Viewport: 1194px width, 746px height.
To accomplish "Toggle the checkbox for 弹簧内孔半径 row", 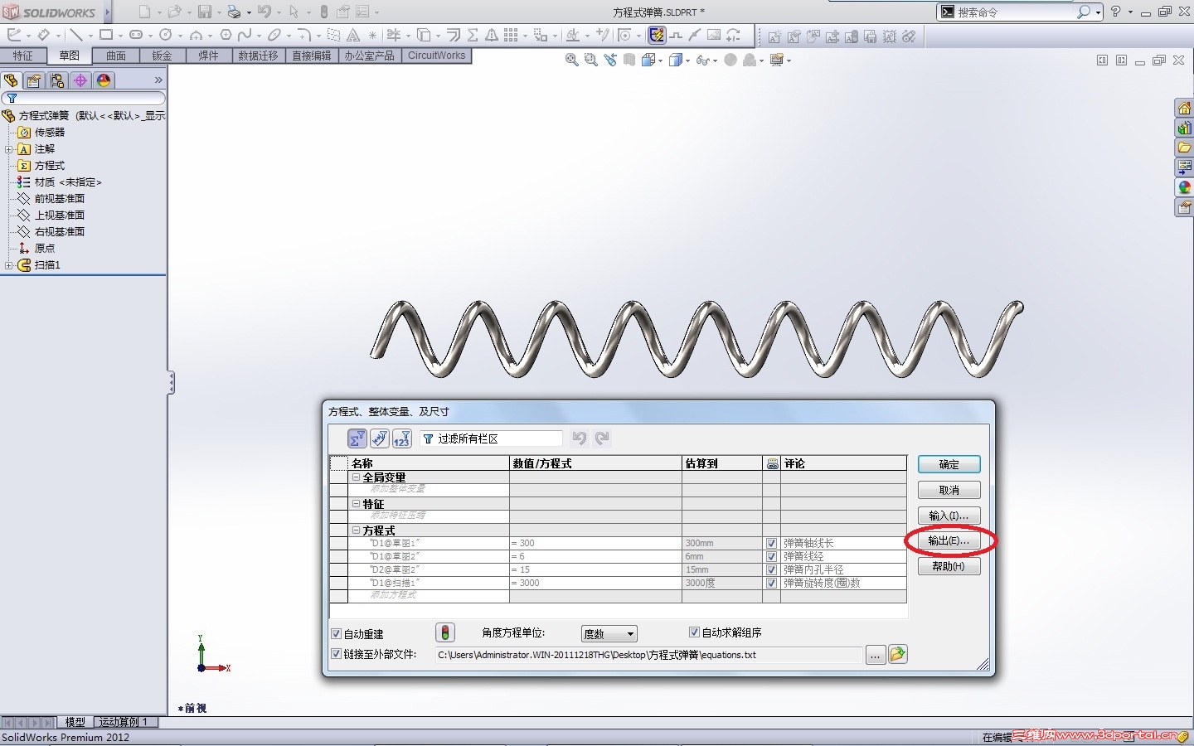I will (x=772, y=570).
